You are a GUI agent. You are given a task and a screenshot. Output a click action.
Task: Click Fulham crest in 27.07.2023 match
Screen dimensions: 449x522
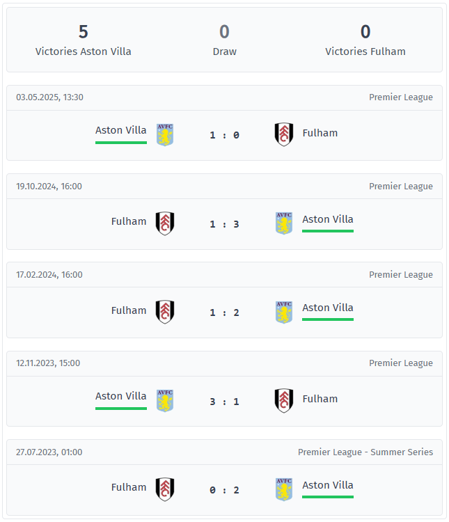pyautogui.click(x=165, y=489)
